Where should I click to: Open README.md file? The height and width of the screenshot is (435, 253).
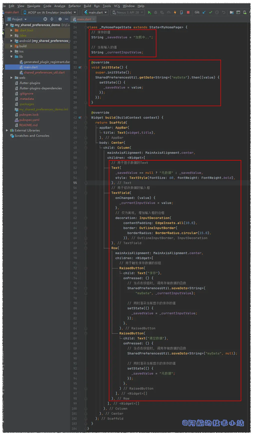[28, 125]
